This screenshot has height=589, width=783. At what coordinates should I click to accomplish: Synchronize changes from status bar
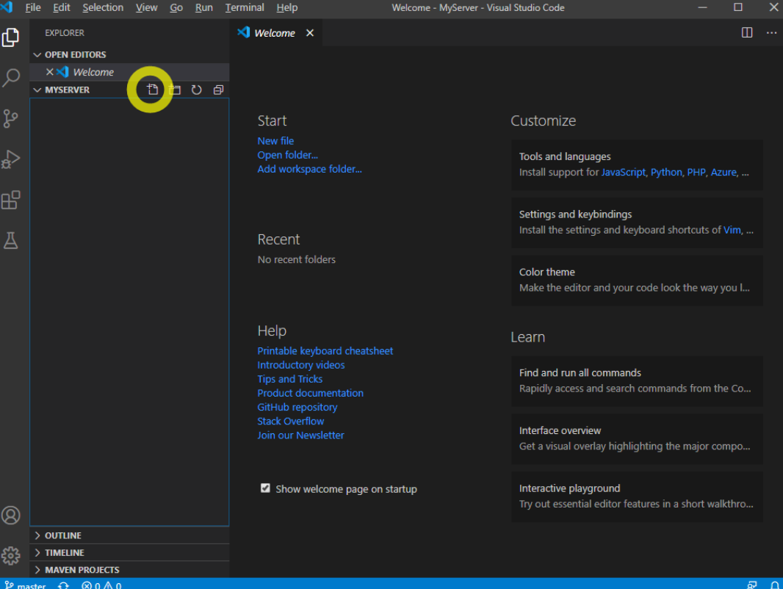point(63,585)
